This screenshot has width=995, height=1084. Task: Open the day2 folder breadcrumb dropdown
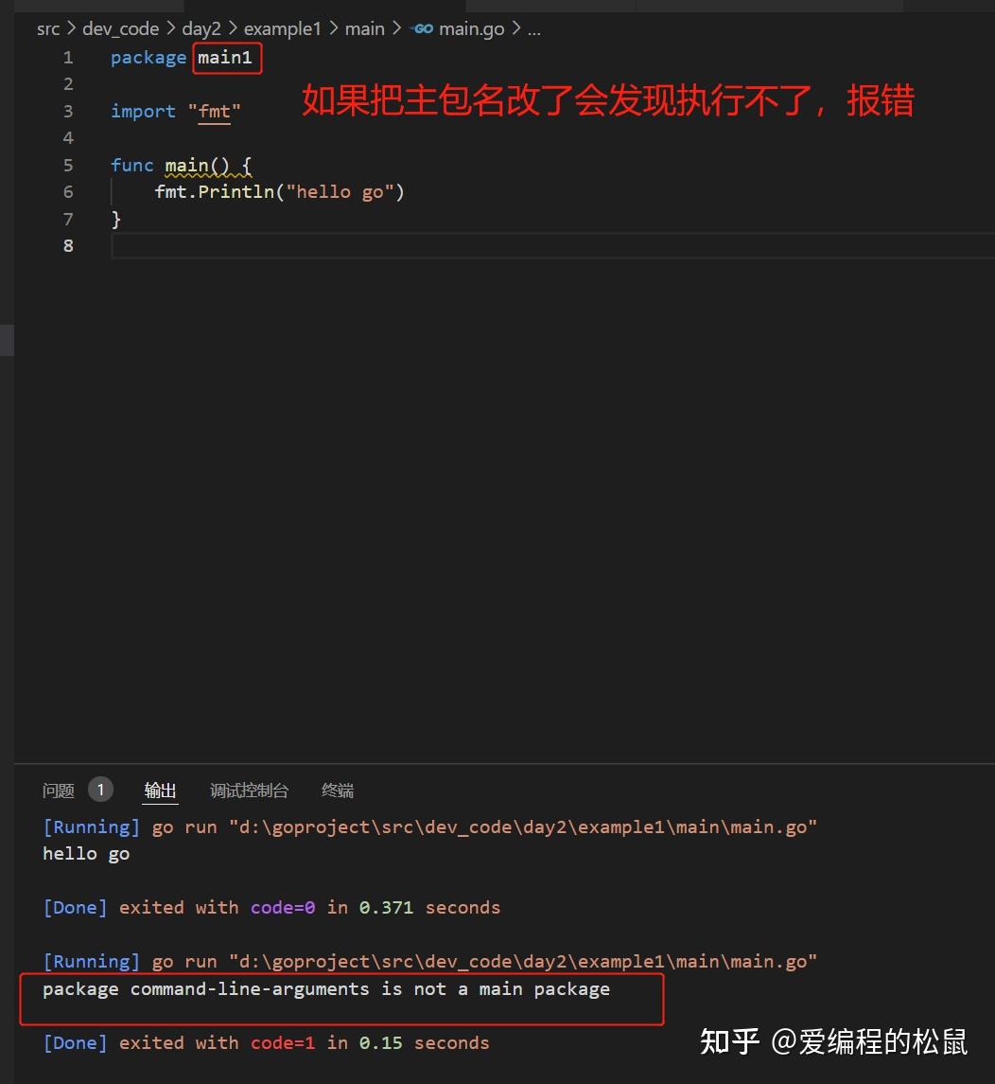coord(201,28)
